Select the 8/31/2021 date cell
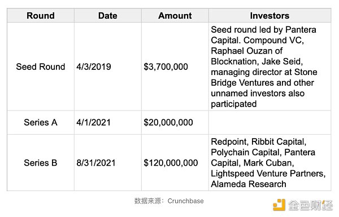The image size is (339, 217). [108, 163]
